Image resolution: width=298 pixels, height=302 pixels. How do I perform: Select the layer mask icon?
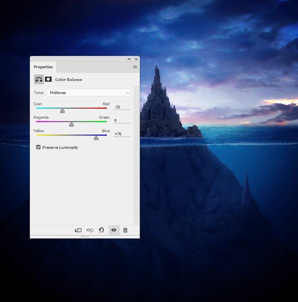point(48,79)
